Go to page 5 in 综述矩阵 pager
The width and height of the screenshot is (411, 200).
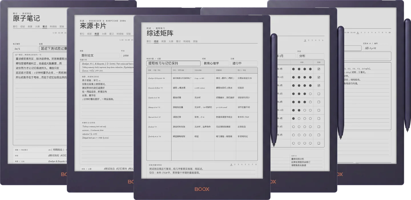[245, 164]
